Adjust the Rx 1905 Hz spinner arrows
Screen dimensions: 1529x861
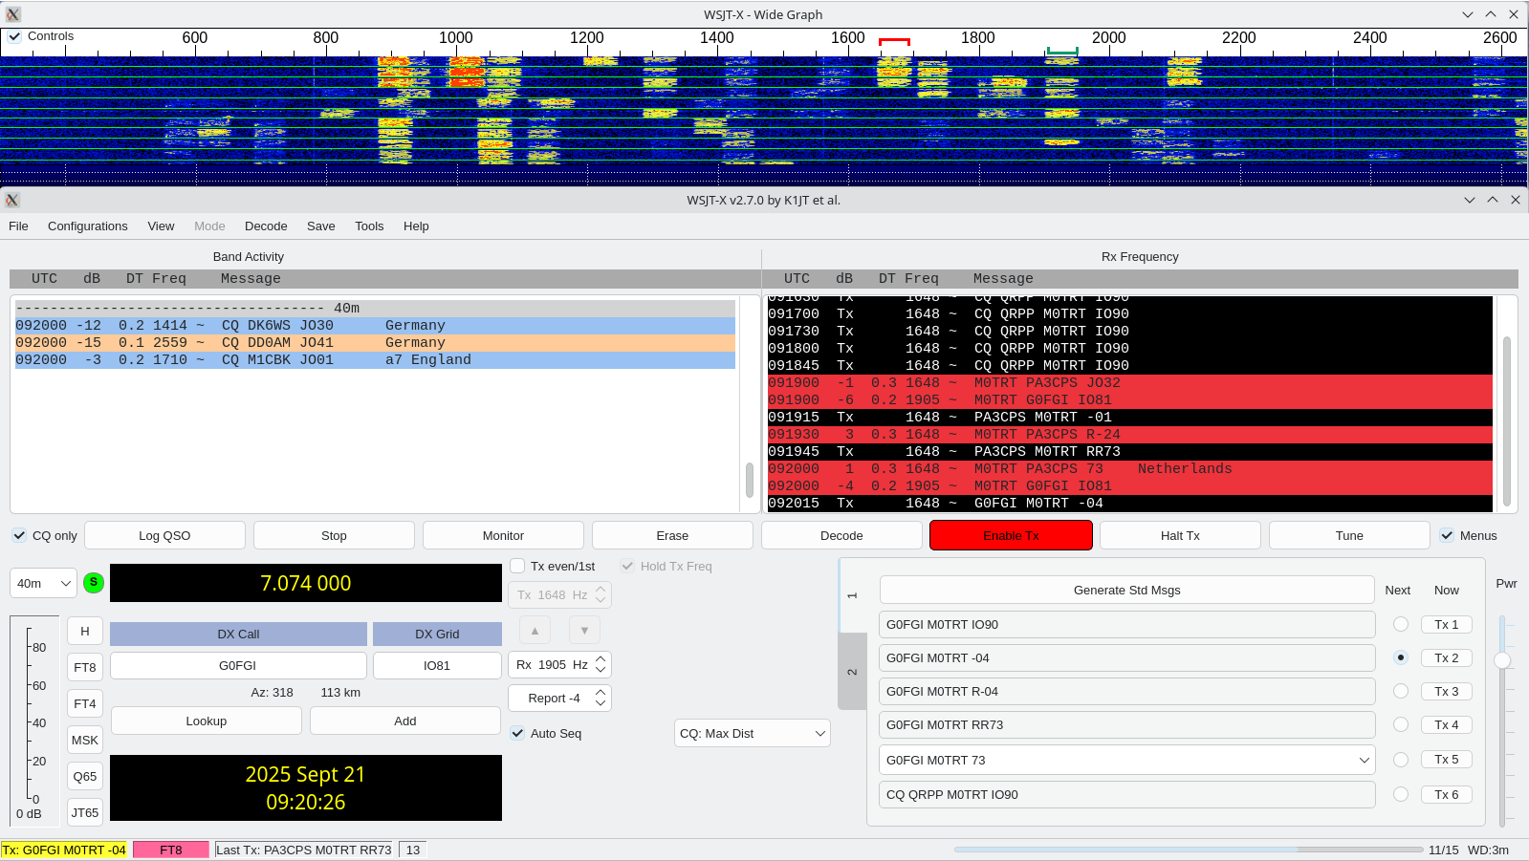(x=601, y=664)
